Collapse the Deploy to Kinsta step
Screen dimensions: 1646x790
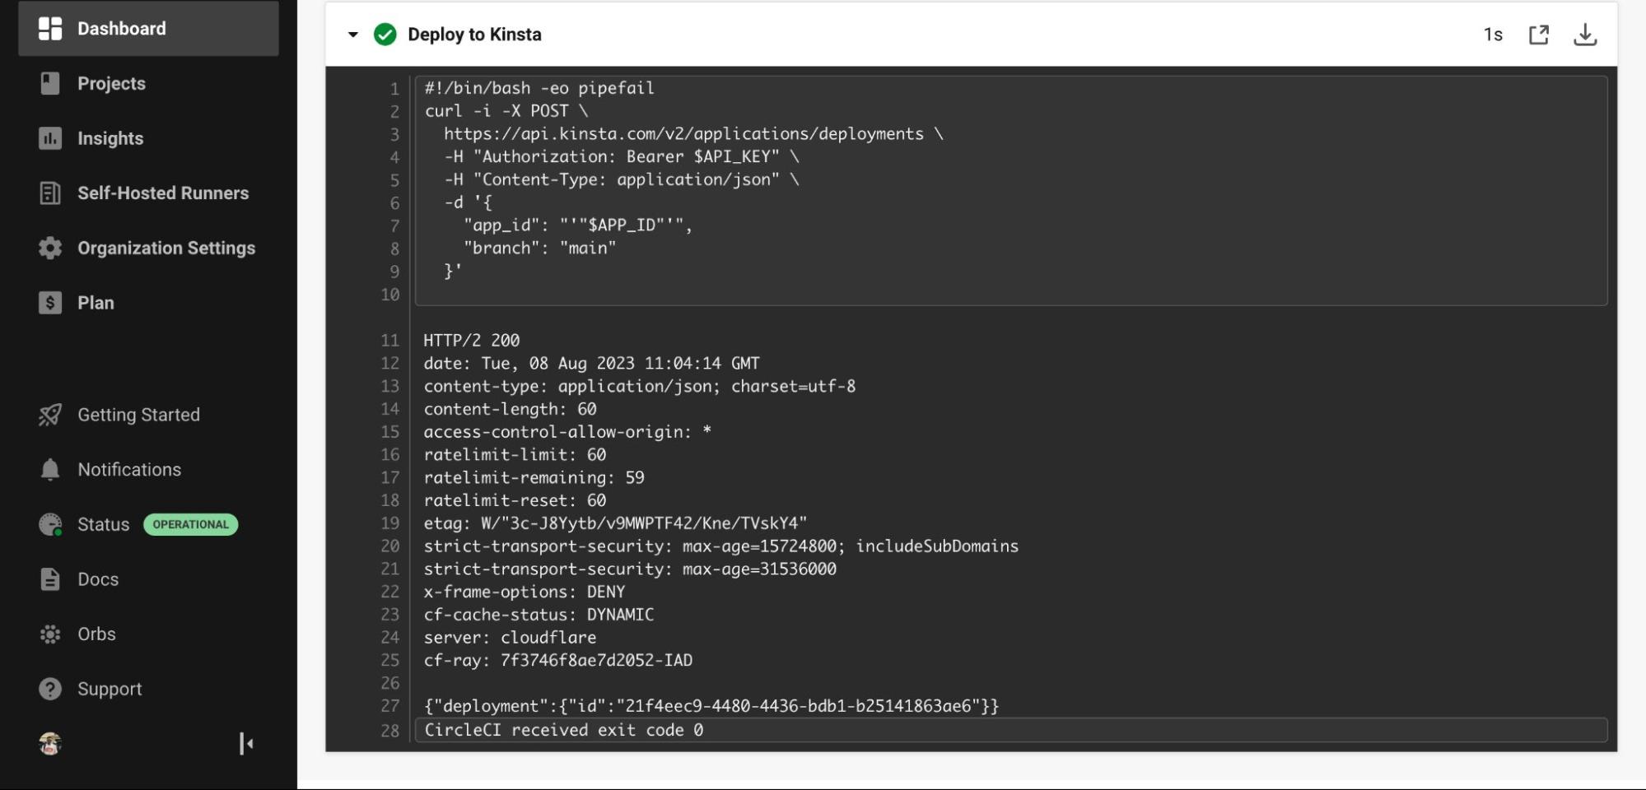point(353,35)
